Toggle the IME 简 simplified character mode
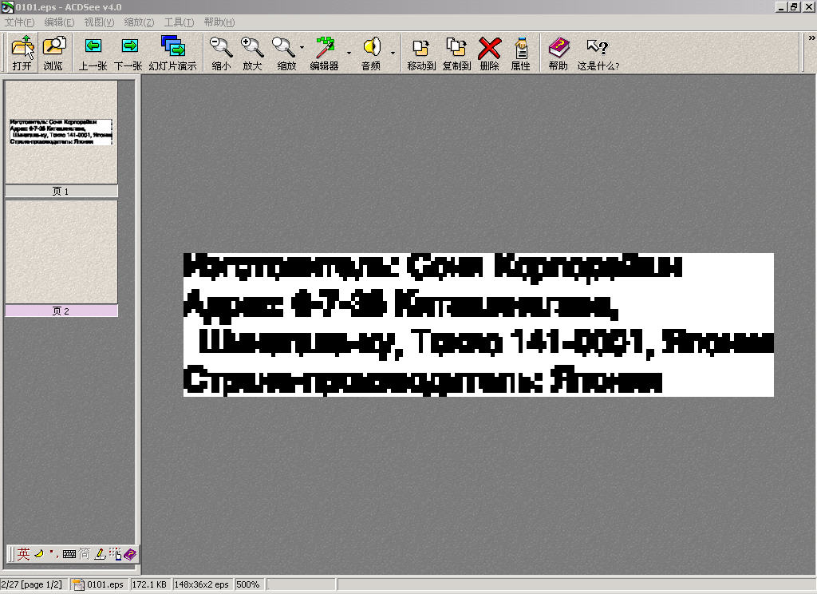 click(85, 554)
